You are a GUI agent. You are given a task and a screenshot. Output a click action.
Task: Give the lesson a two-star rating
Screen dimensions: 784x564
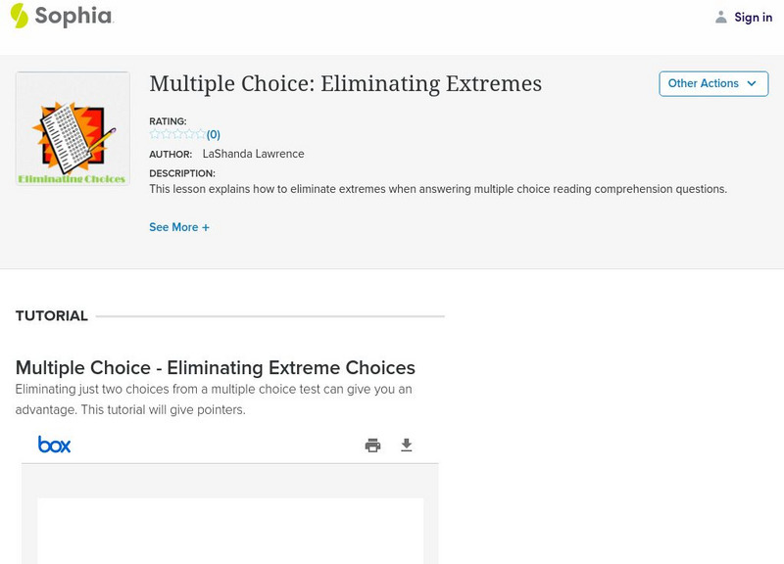tap(167, 135)
